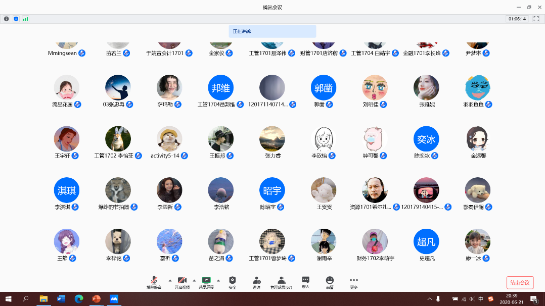Click the 01:06:14 meeting timer
Viewport: 545px width, 306px height.
point(517,19)
